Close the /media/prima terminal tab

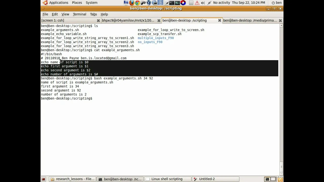pyautogui.click(x=280, y=20)
